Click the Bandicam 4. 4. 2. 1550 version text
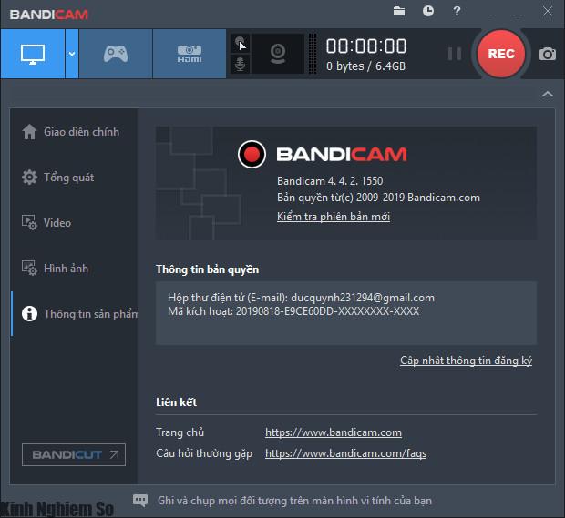 click(x=330, y=180)
